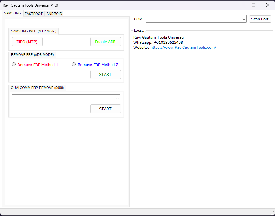Start the Qualcomm 9008 FRP removal
275x216 pixels.
[x=105, y=109]
